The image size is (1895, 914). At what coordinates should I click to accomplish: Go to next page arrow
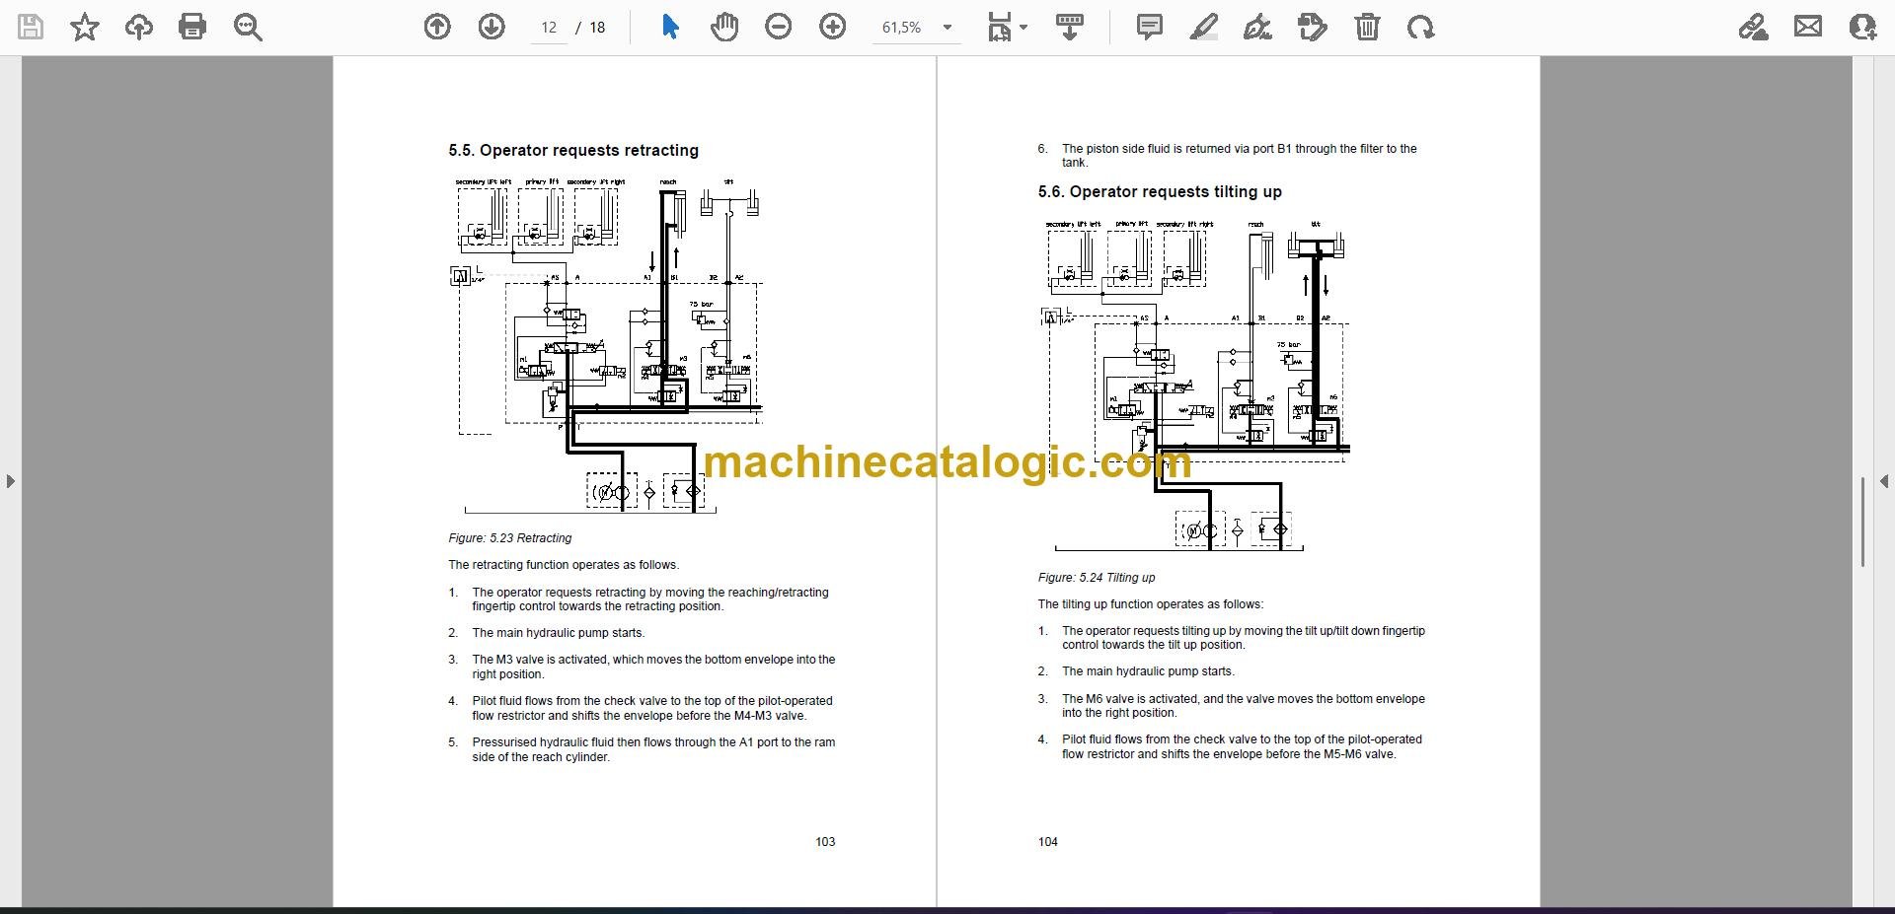pos(492,27)
